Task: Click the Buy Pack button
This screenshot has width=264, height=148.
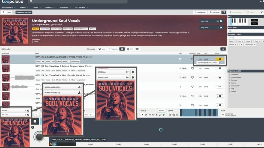Action: click(x=211, y=21)
